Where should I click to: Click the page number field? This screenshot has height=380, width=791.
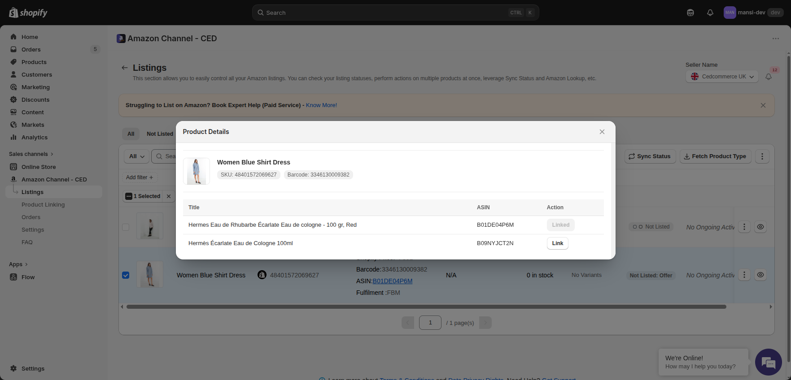[x=430, y=323]
